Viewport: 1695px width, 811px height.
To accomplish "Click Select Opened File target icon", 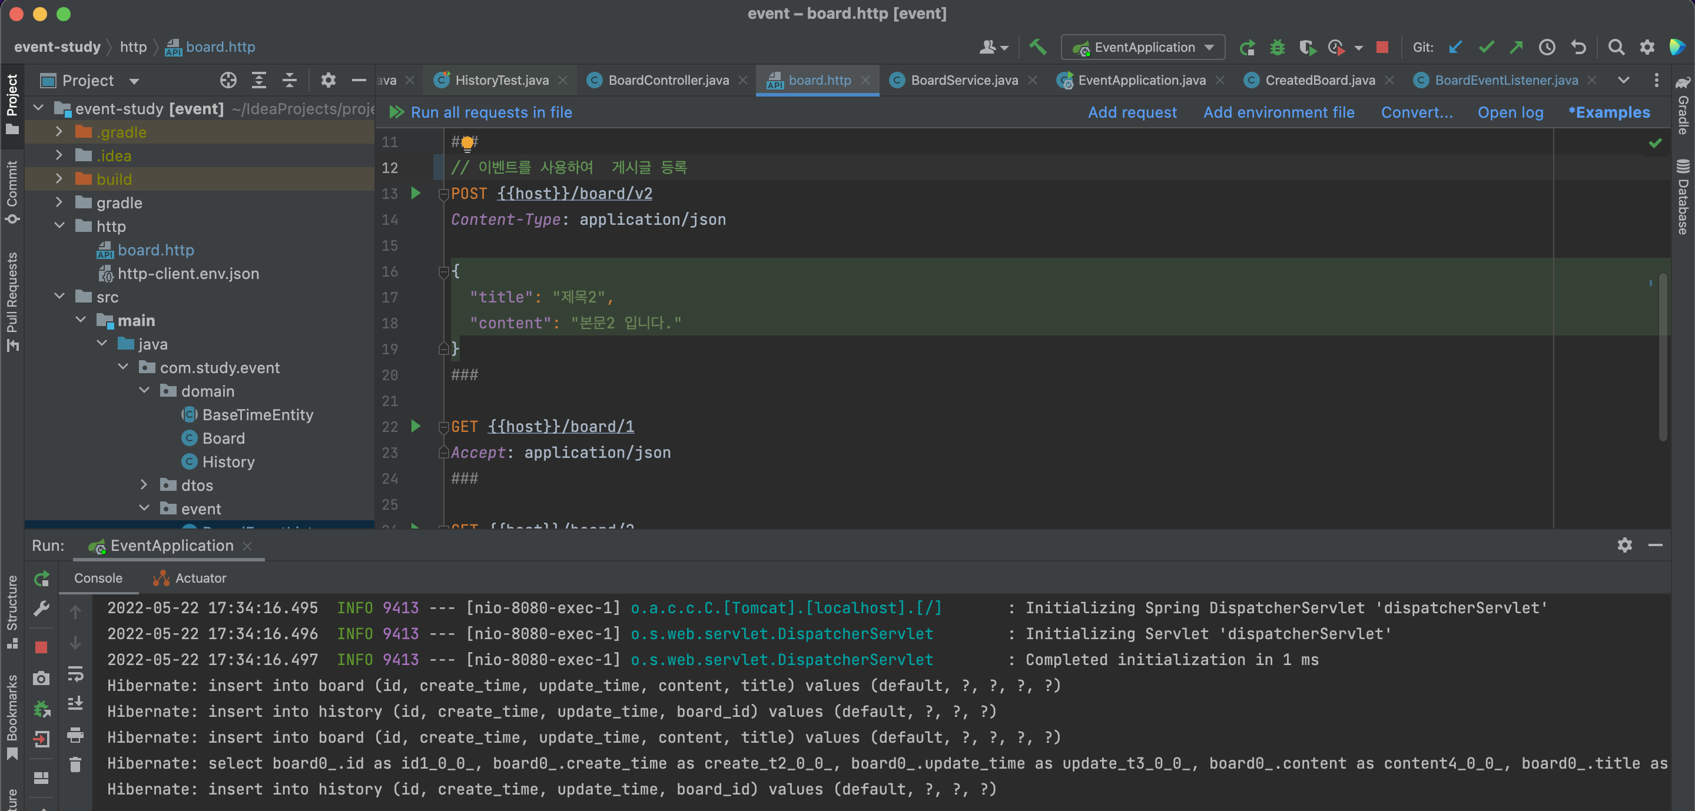I will pos(228,80).
